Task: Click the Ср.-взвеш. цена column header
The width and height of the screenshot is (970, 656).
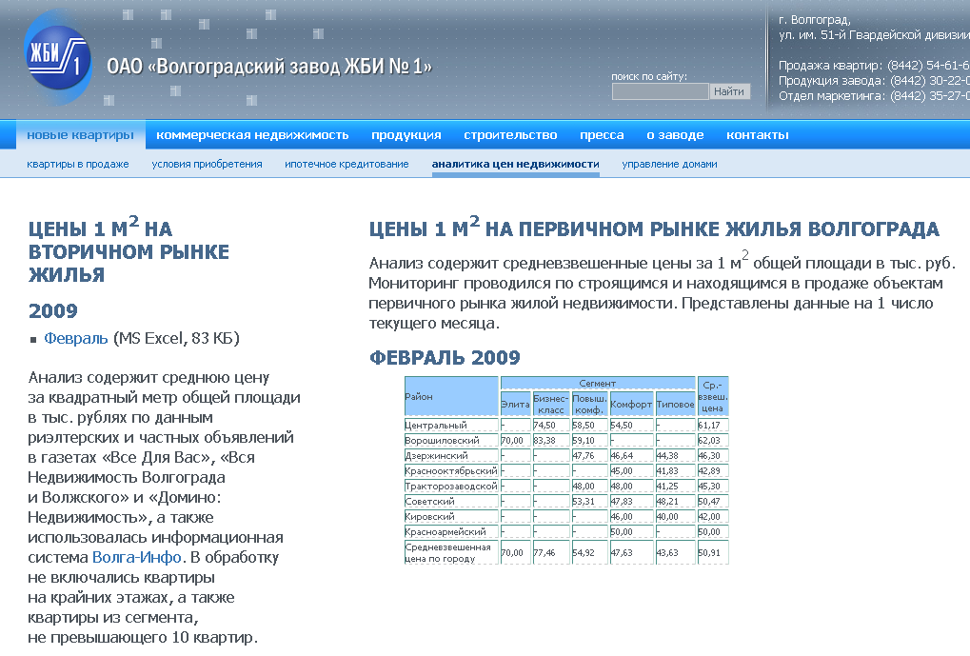Action: [x=713, y=396]
